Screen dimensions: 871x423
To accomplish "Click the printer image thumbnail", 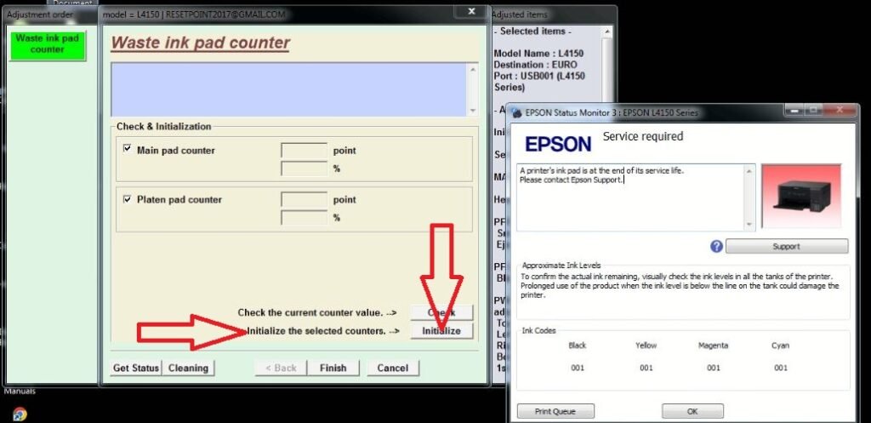I will (801, 197).
